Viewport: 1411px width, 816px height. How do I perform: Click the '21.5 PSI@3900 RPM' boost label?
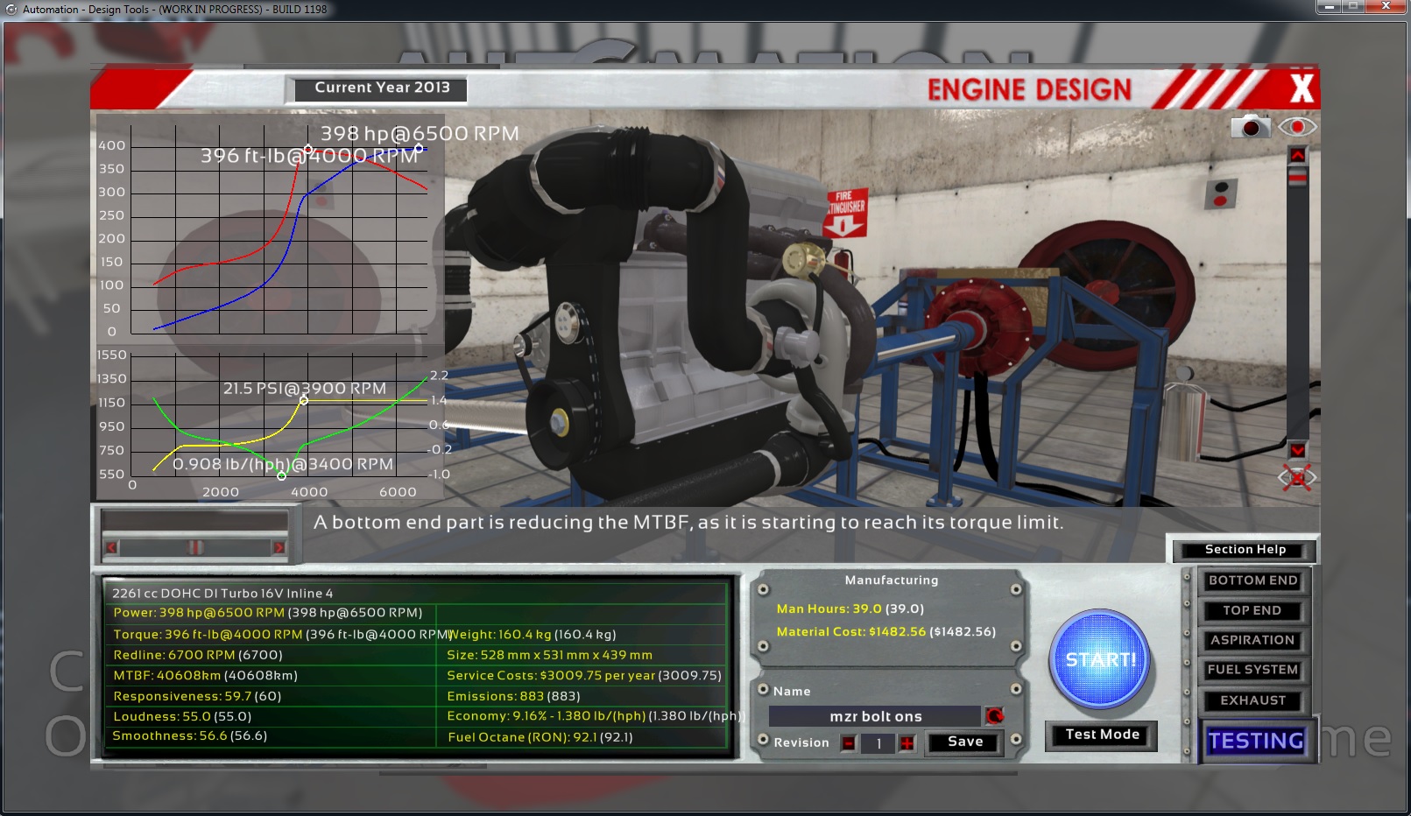(x=304, y=388)
